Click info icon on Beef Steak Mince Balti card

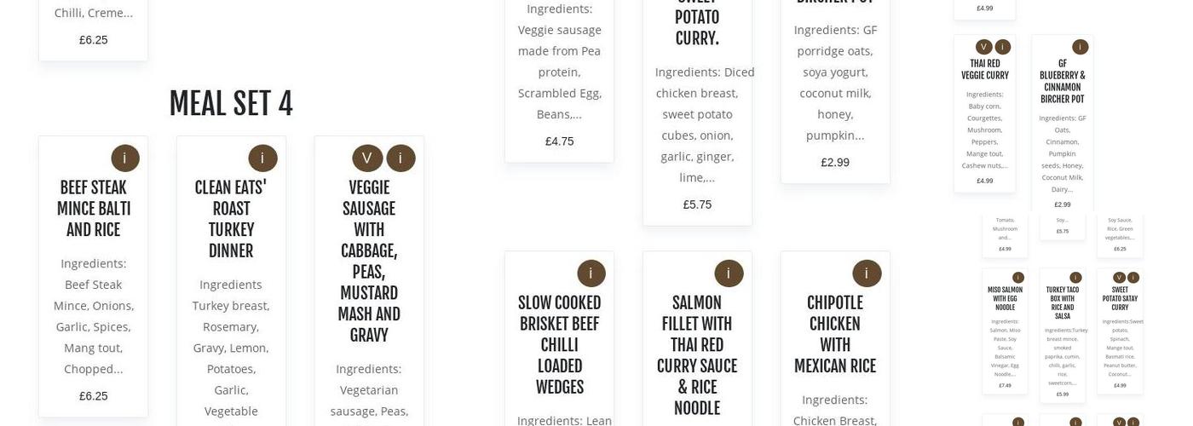coord(124,158)
